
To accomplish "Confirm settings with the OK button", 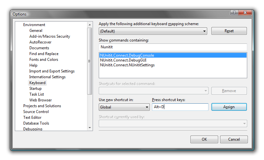I will [x=204, y=139].
